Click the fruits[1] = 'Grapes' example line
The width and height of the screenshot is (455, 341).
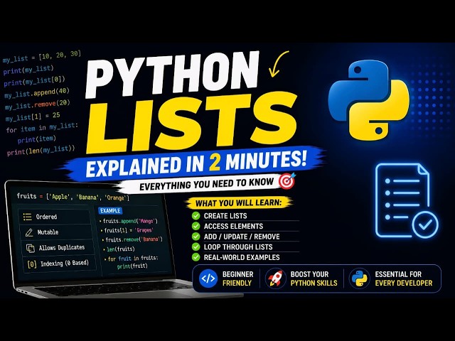tap(127, 230)
